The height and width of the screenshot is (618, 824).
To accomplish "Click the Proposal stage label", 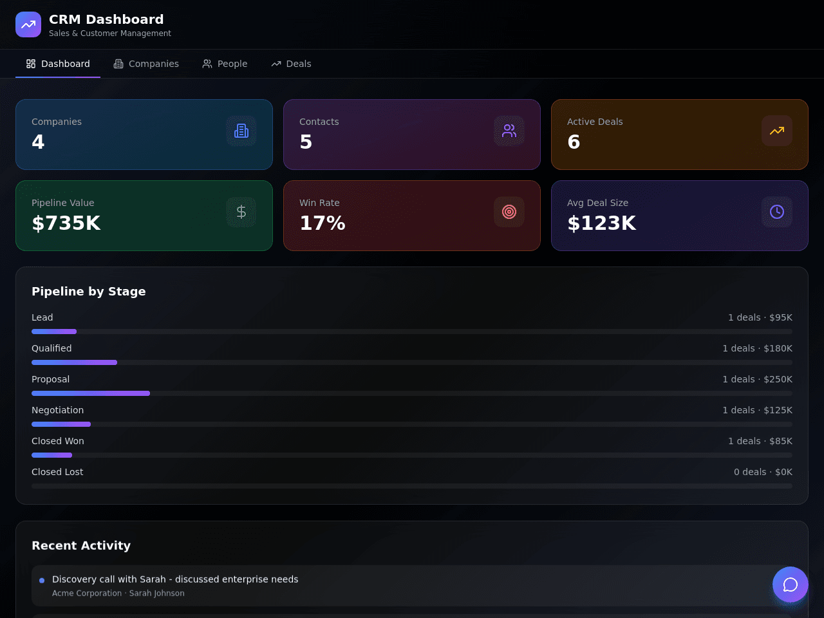I will point(50,379).
